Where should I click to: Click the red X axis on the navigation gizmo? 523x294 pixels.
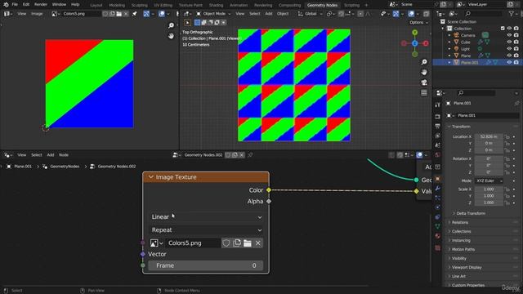pos(426,43)
